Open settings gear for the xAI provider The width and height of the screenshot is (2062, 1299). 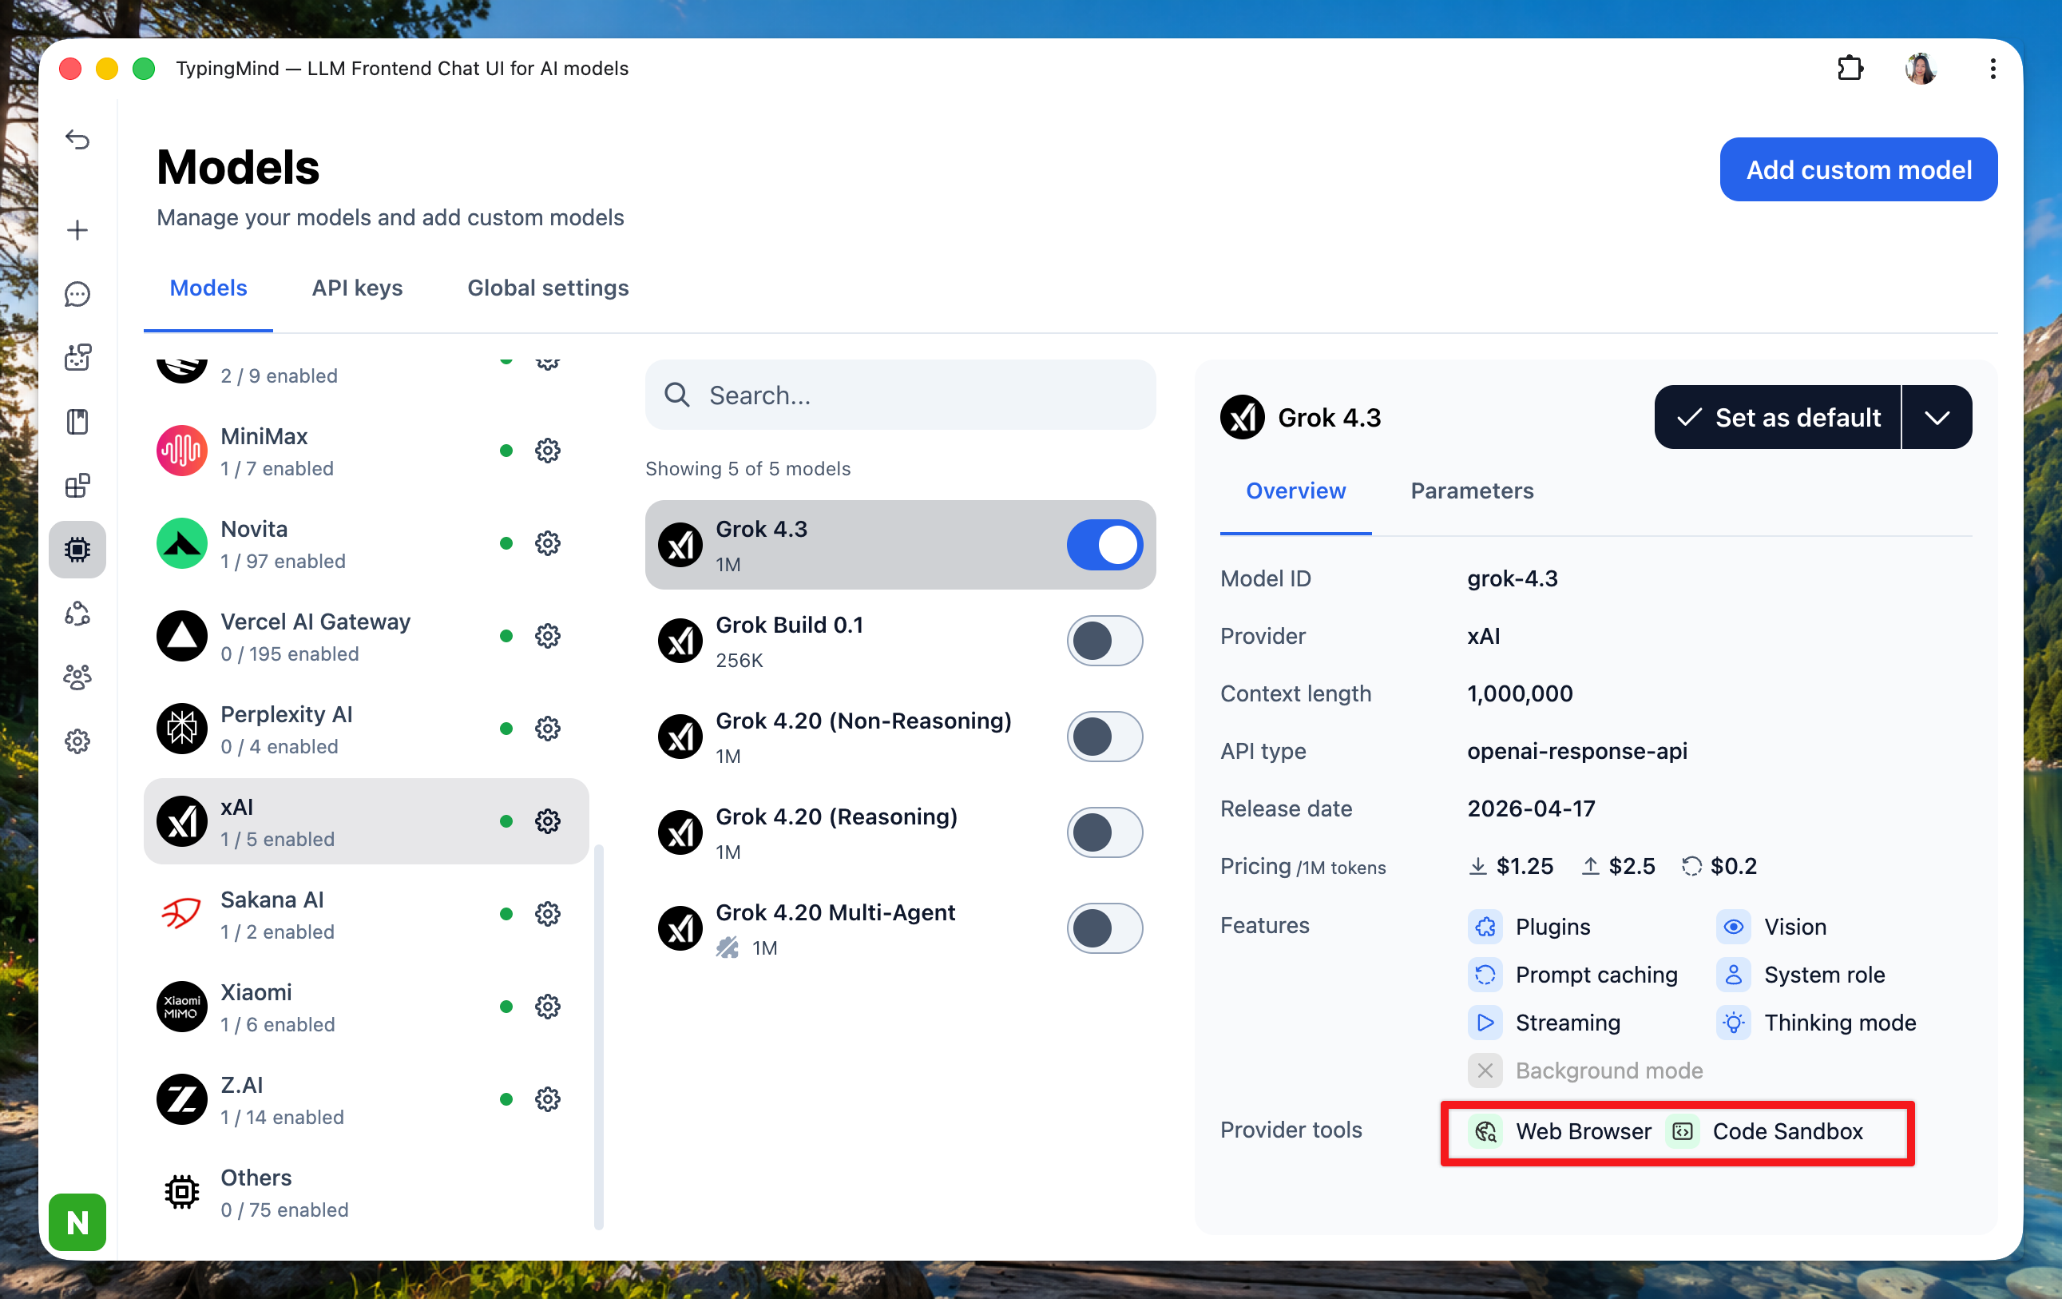[x=547, y=821]
